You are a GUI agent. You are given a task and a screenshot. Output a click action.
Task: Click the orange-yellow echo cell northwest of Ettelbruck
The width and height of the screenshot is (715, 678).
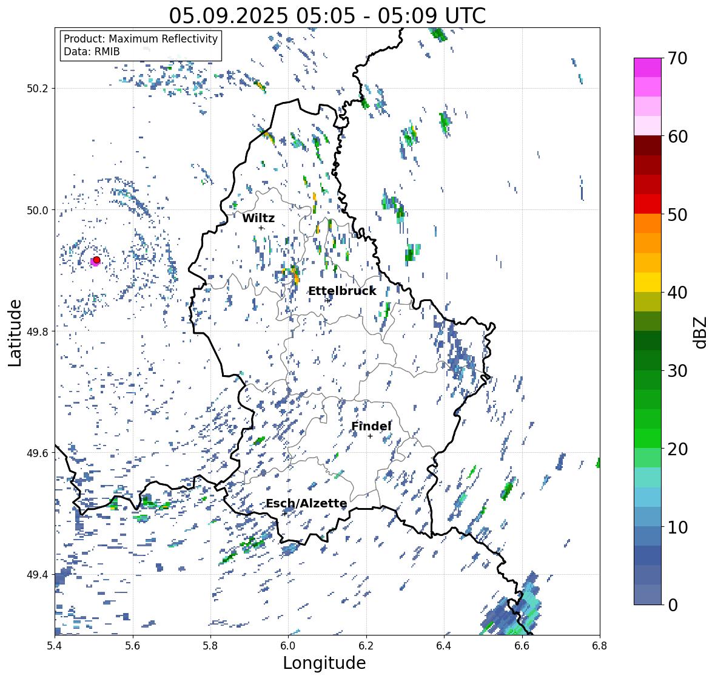[294, 275]
